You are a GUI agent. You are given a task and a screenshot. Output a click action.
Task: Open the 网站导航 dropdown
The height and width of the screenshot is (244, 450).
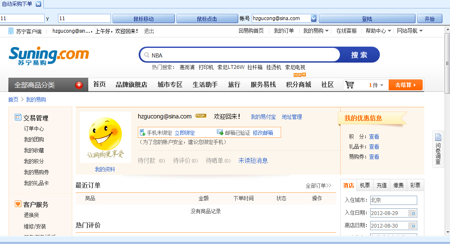[410, 31]
